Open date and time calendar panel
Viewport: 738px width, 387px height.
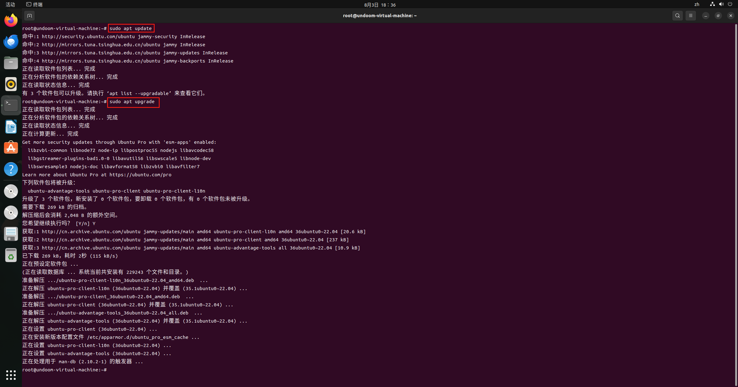(x=380, y=5)
